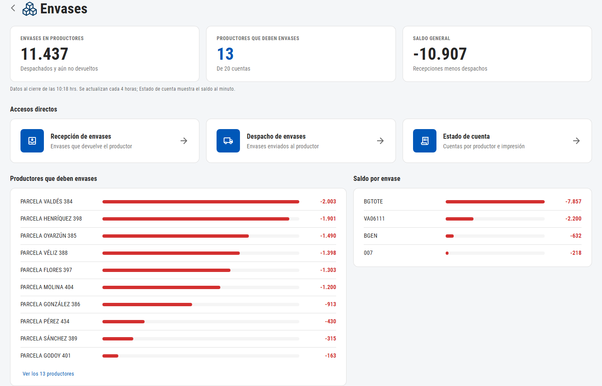The image size is (602, 386).
Task: Open the Recepción de envases inbox icon
Action: pyautogui.click(x=32, y=141)
